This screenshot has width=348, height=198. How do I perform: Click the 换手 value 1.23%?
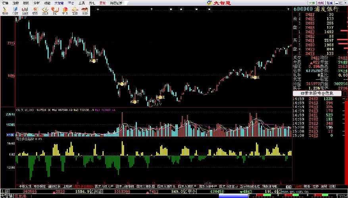(313, 88)
